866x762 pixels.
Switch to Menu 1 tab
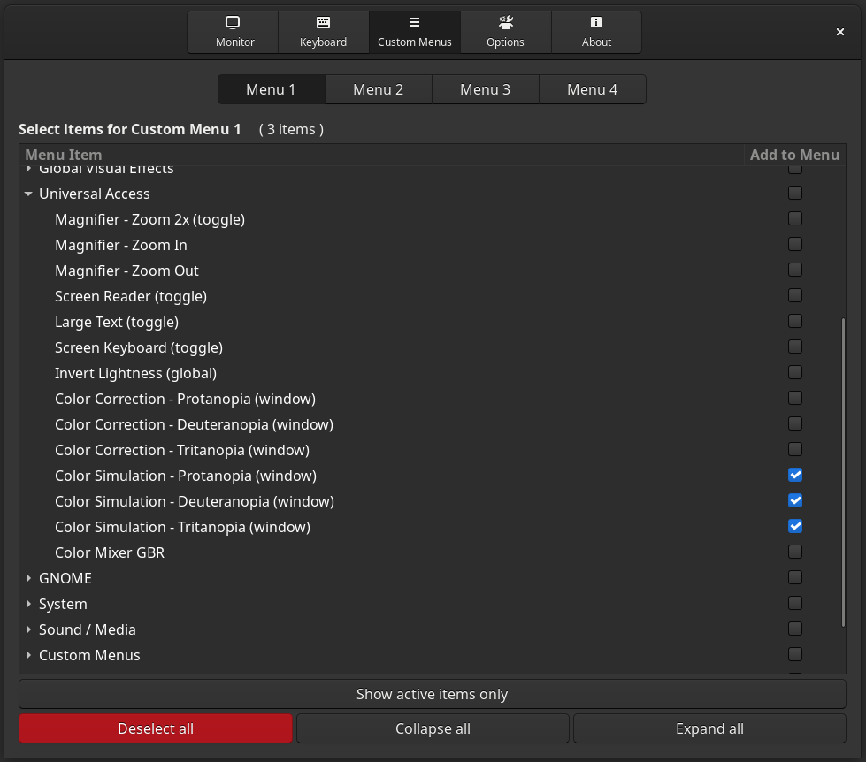point(272,89)
